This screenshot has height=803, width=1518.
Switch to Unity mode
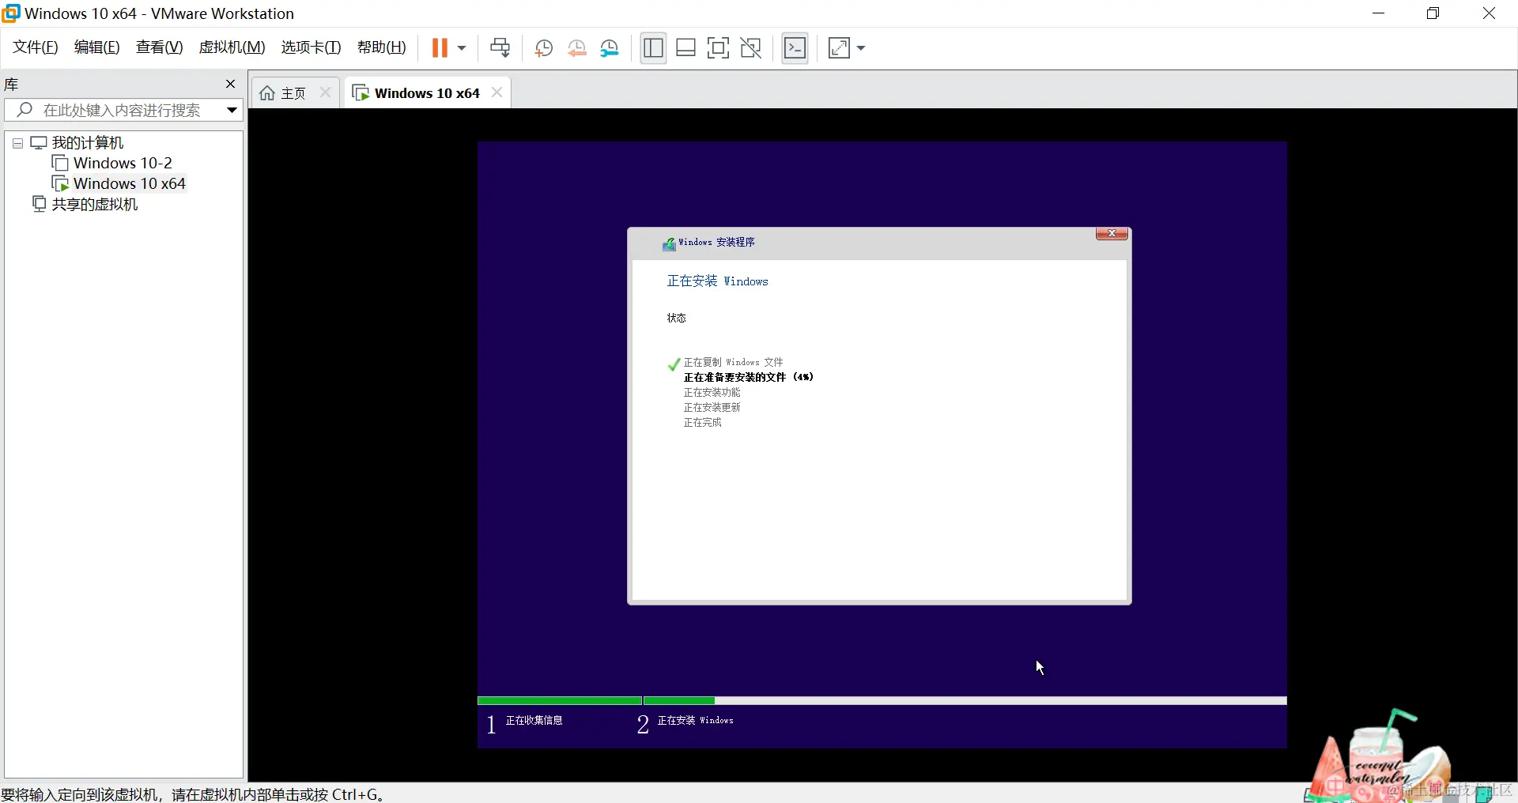[x=750, y=48]
